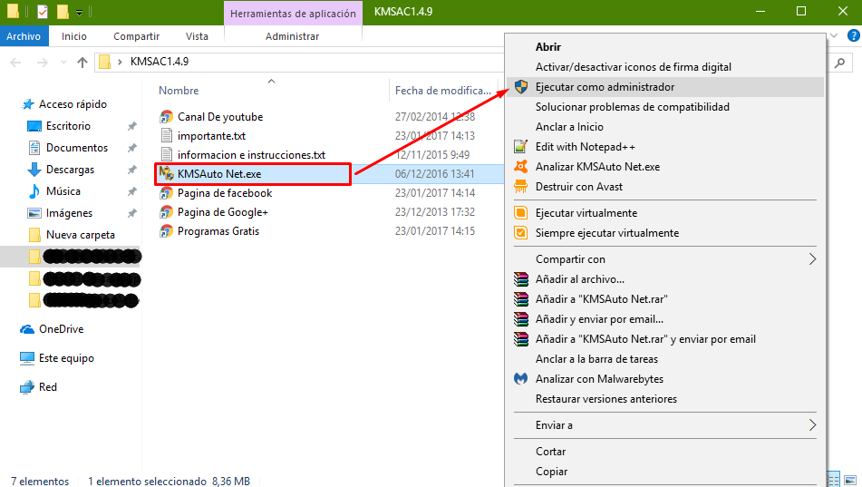
Task: Choose Siempre ejecutar virtualmente
Action: [665, 233]
